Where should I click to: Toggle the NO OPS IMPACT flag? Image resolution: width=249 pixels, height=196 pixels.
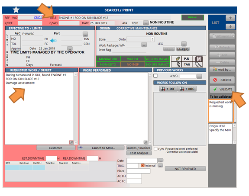point(157,64)
